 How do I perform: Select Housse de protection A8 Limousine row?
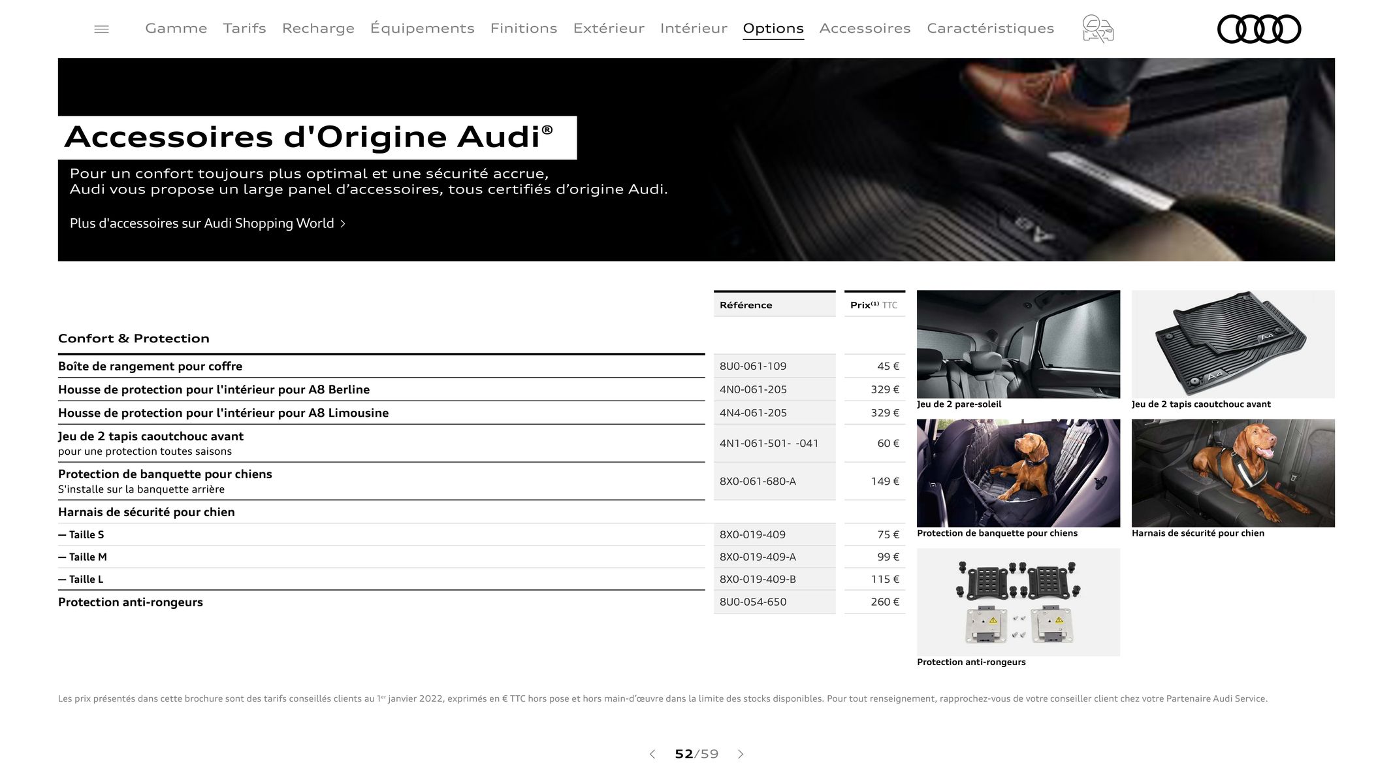(x=481, y=413)
